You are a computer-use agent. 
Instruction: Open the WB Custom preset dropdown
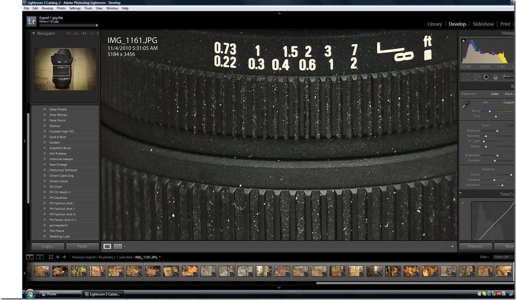(509, 102)
